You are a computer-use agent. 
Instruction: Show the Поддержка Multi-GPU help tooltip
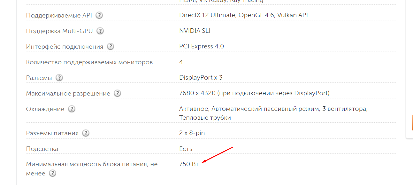[100, 31]
